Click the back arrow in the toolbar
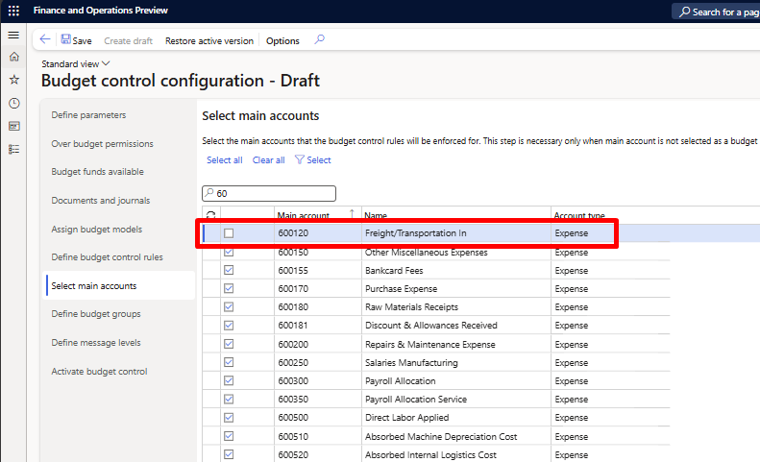760x462 pixels. click(45, 40)
